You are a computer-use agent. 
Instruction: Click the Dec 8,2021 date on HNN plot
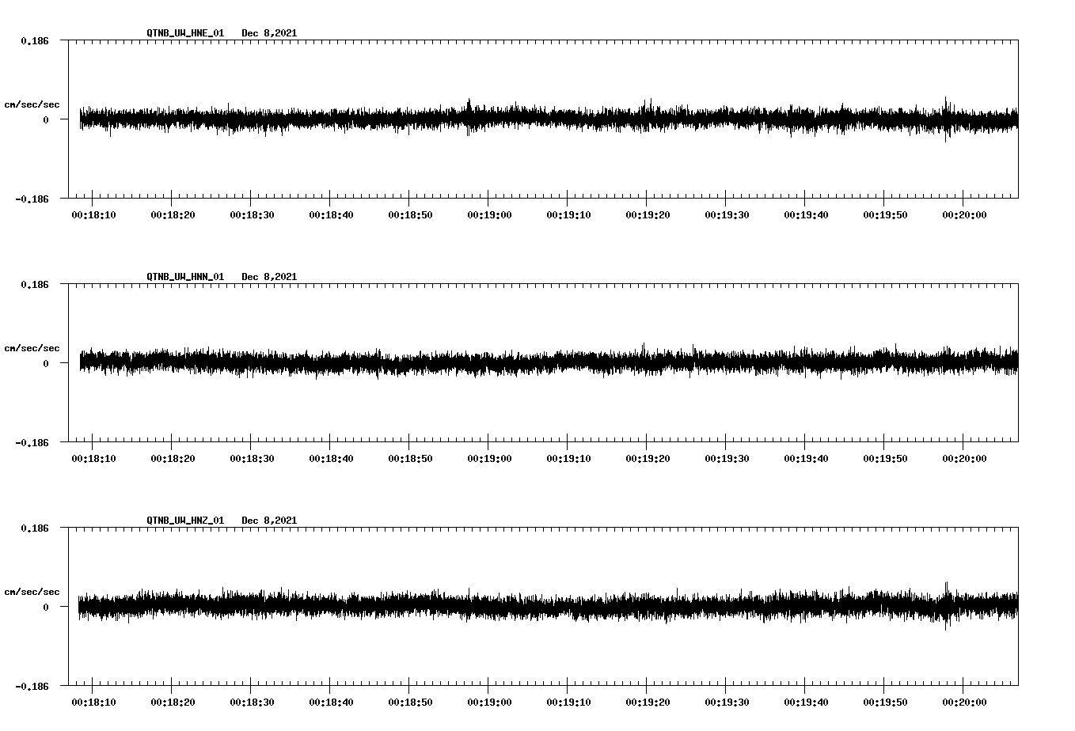(269, 277)
